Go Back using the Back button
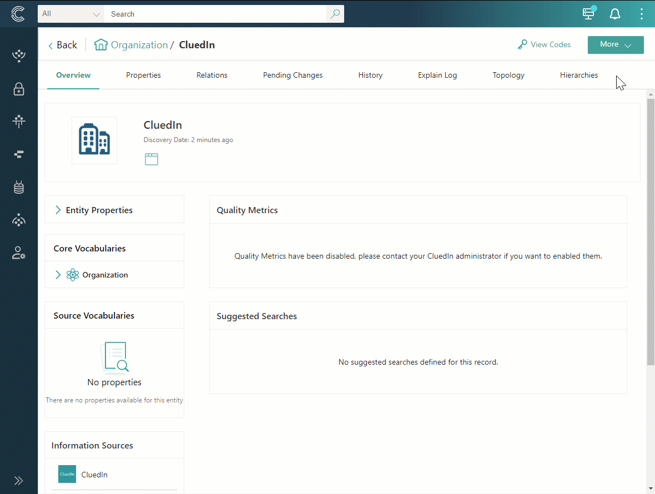The image size is (655, 494). coord(63,45)
